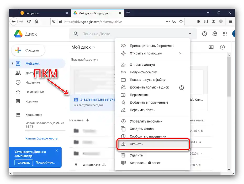The image size is (244, 184).
Task: Select Создать копию menu entry
Action: point(152,129)
